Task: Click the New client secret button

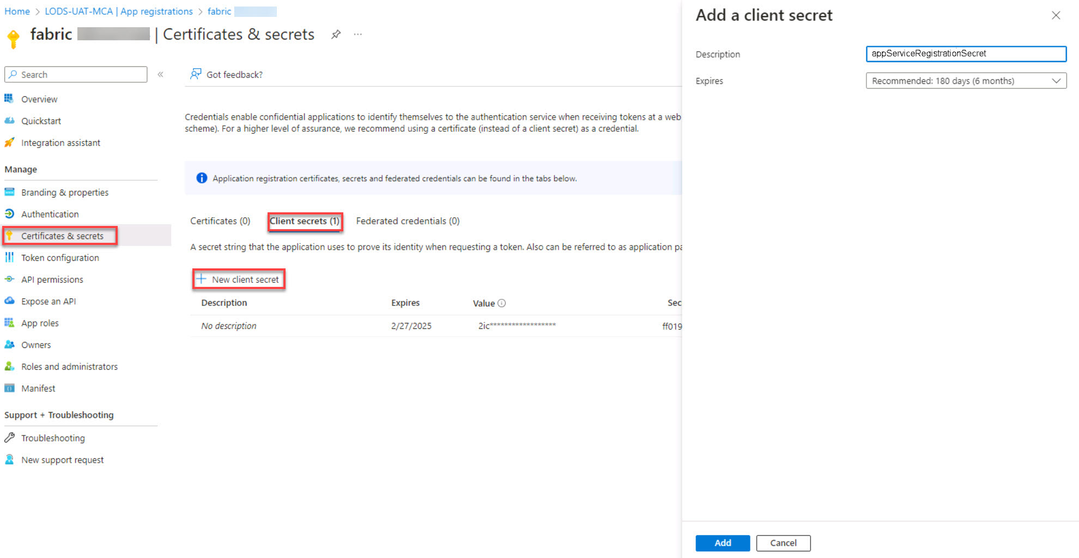Action: tap(239, 279)
